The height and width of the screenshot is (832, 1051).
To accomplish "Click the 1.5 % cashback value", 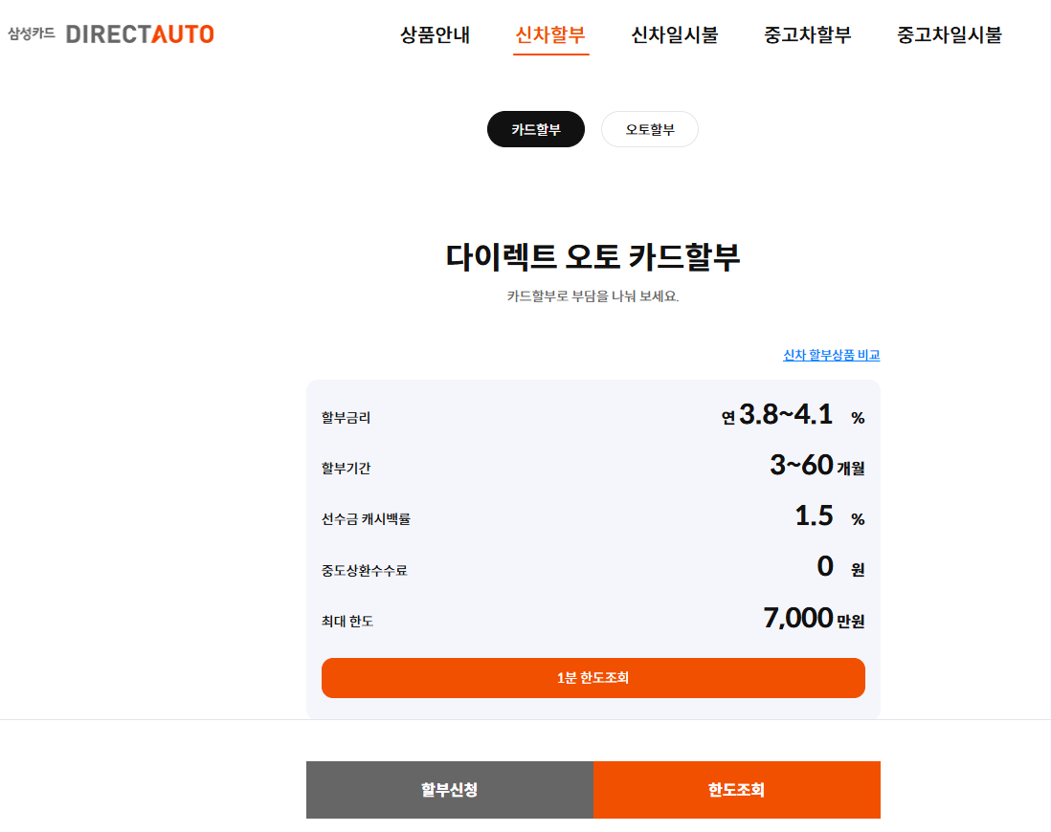I will coord(830,516).
